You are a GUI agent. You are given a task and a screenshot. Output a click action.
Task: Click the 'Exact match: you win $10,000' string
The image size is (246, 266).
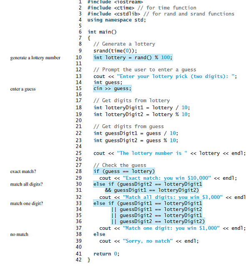(x=167, y=178)
